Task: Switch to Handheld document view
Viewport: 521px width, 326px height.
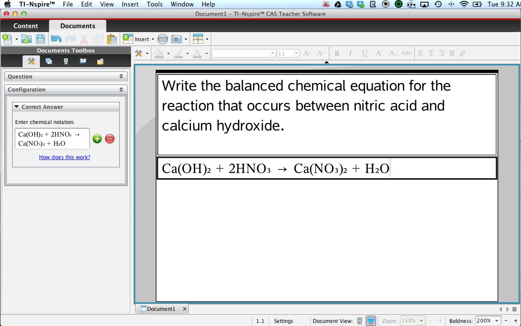Action: coord(360,321)
